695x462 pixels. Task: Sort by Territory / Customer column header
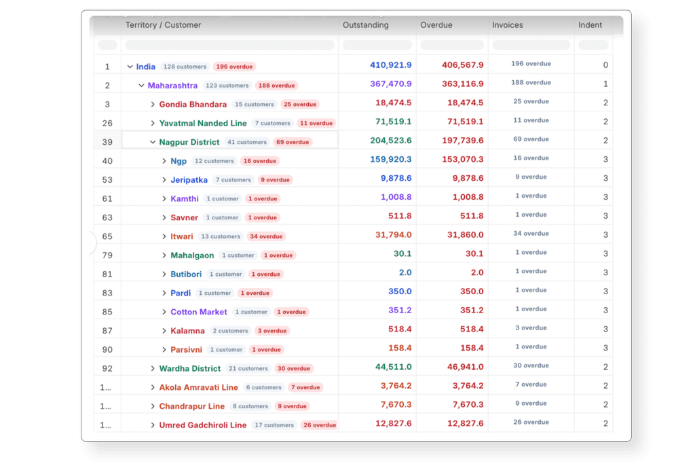[163, 25]
